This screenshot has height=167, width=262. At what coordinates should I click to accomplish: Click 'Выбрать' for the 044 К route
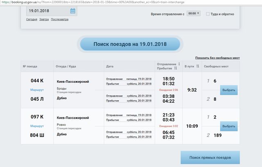(x=228, y=90)
